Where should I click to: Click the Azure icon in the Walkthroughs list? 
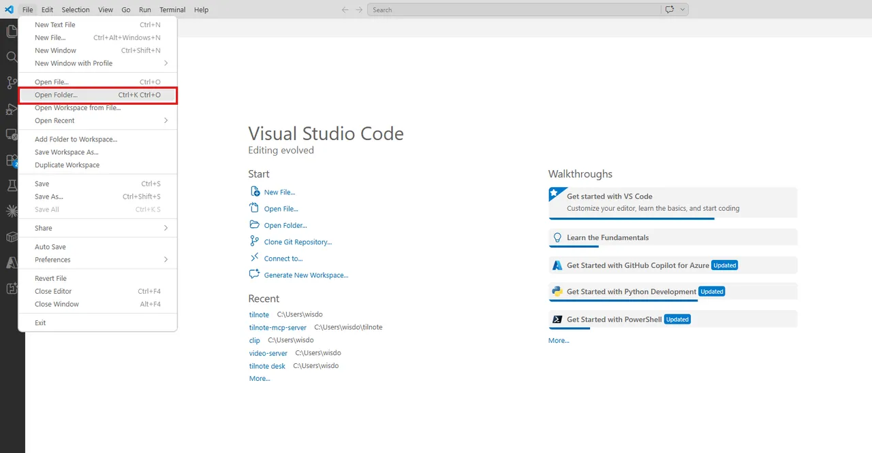click(x=557, y=265)
